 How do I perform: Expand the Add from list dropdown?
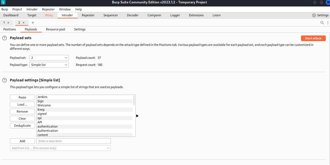point(60,148)
